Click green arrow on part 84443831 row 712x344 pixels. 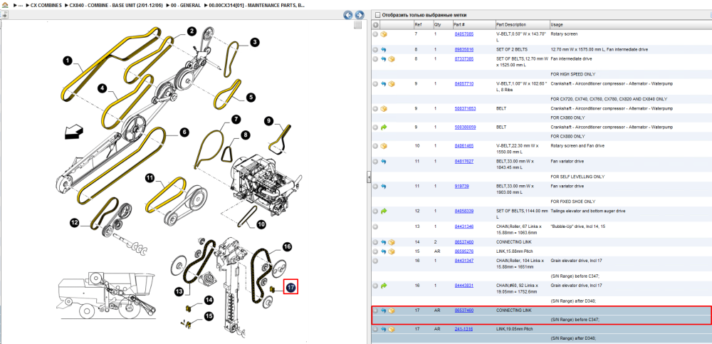(x=384, y=286)
